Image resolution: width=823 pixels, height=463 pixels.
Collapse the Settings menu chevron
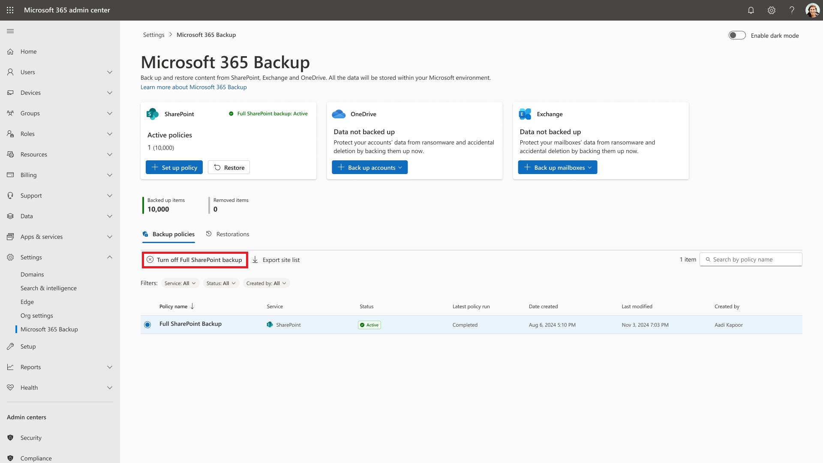click(110, 257)
